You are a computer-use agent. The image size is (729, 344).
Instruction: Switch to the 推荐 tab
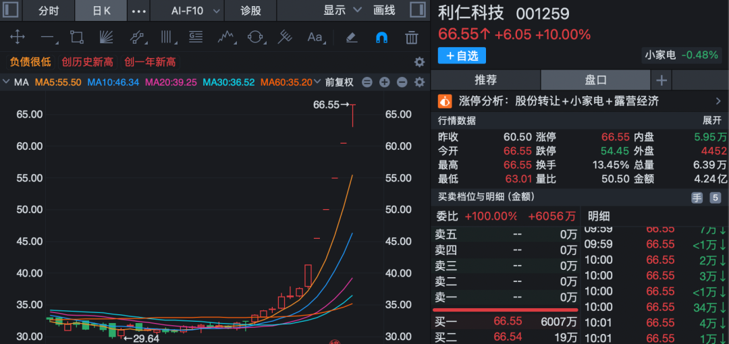tap(485, 80)
